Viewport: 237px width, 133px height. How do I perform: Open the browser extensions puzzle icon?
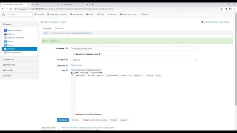(x=226, y=9)
